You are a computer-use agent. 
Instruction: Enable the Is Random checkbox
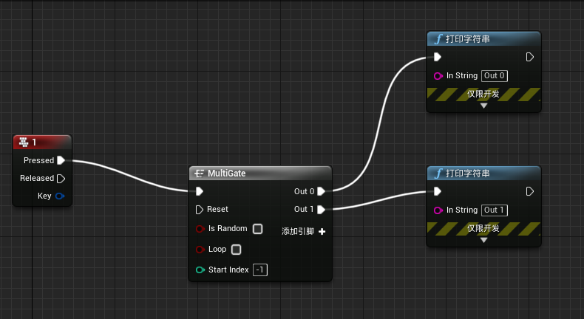[x=257, y=229]
